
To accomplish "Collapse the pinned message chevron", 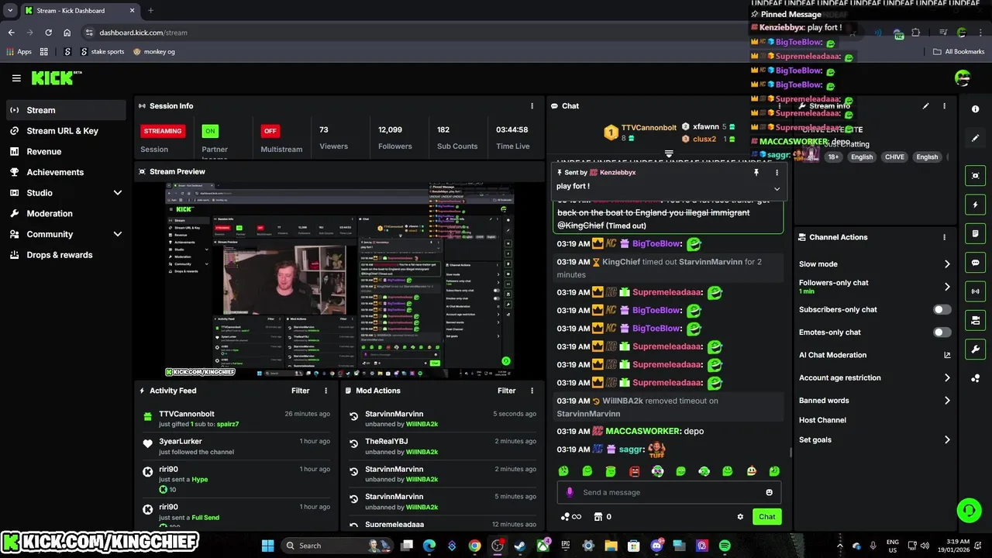I will coord(777,188).
